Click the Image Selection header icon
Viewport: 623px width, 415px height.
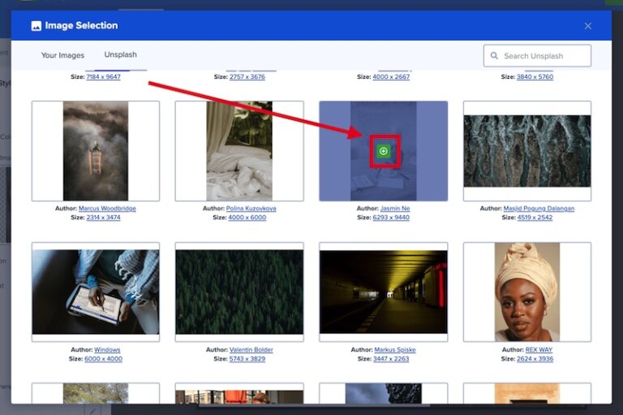[x=37, y=26]
